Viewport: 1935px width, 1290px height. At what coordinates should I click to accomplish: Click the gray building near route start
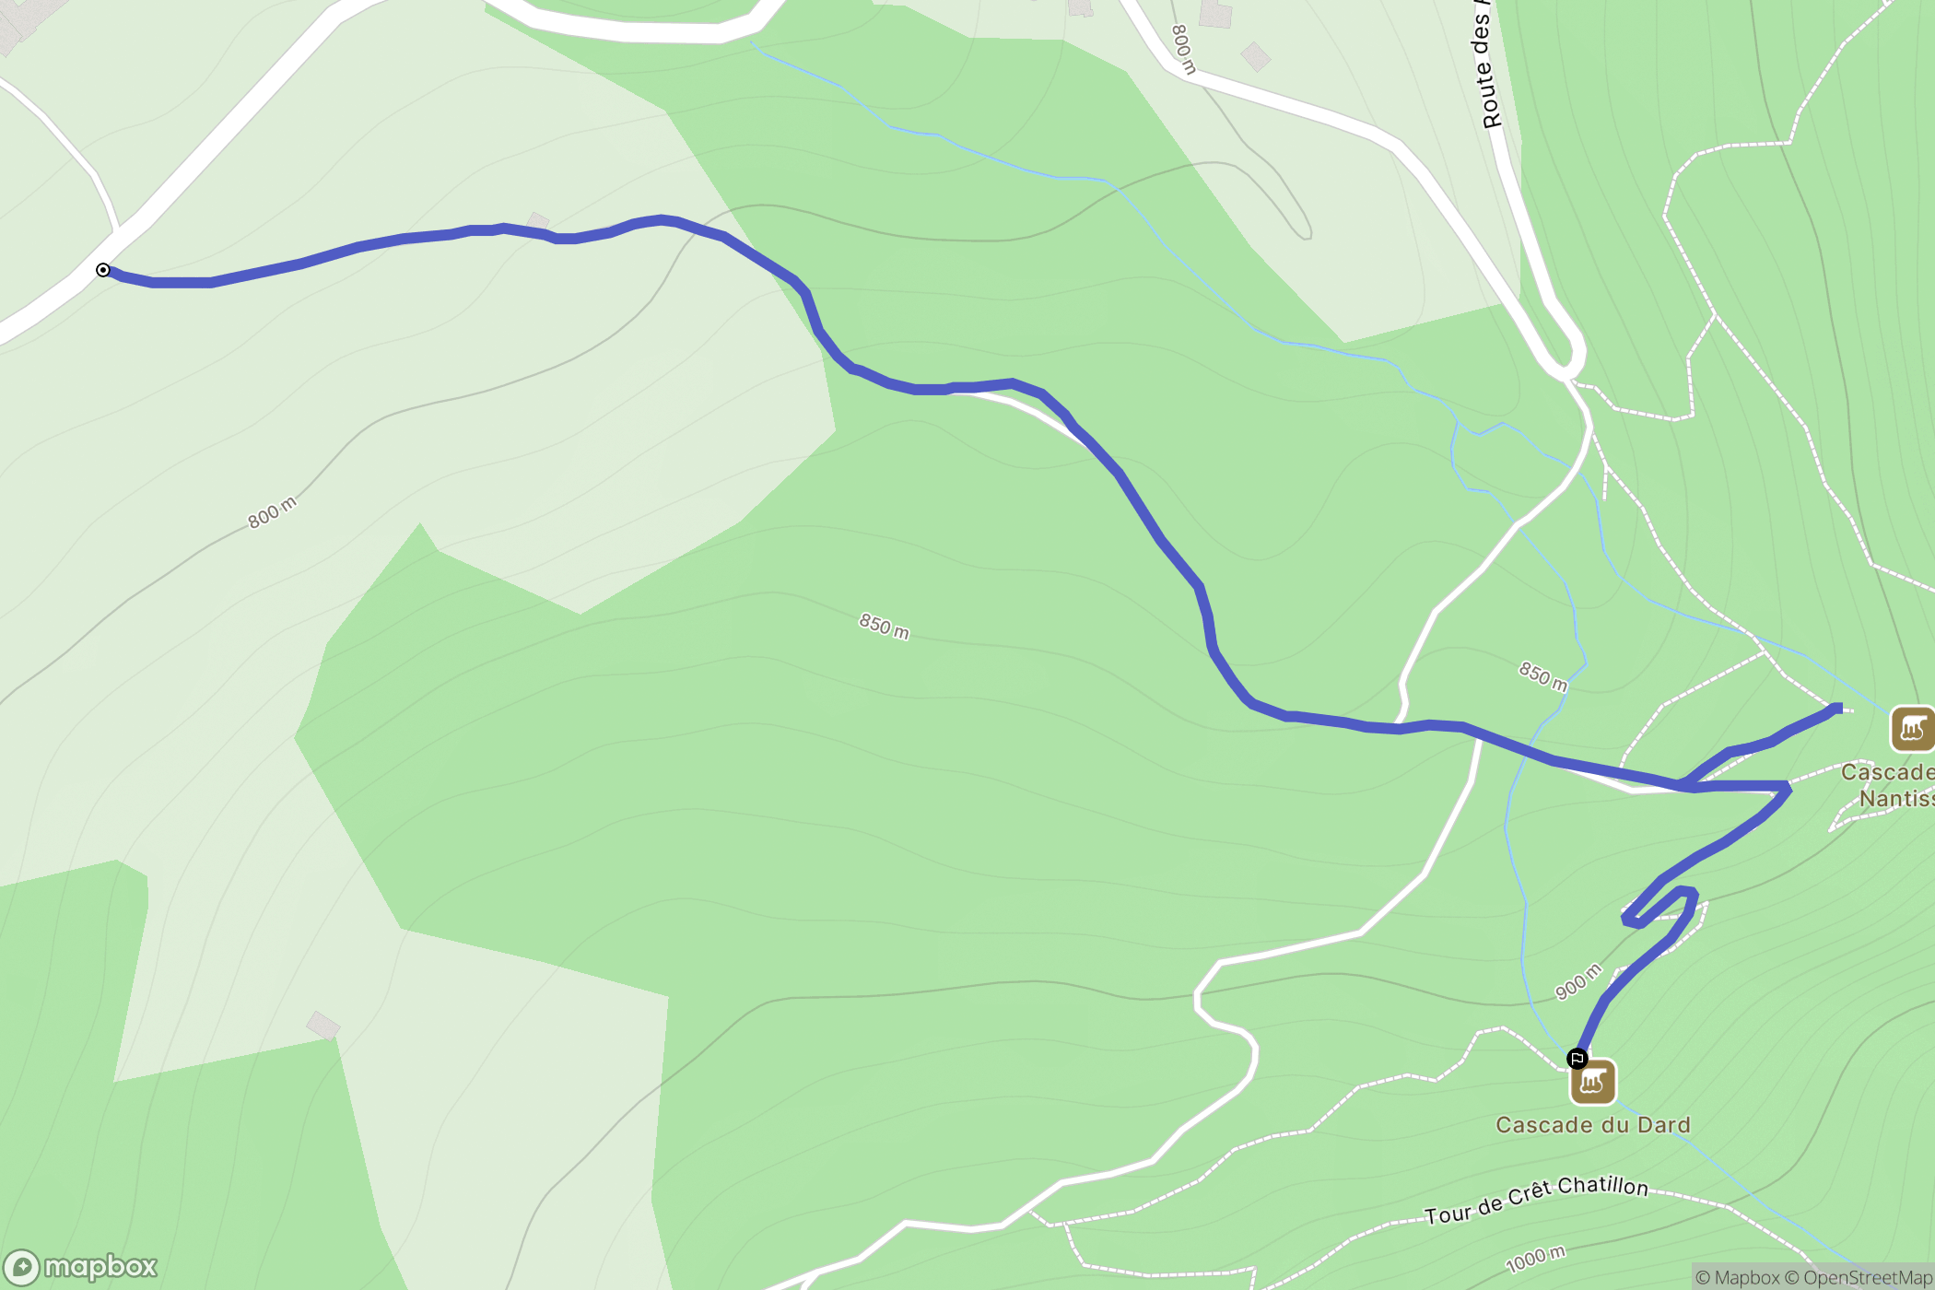click(x=538, y=222)
